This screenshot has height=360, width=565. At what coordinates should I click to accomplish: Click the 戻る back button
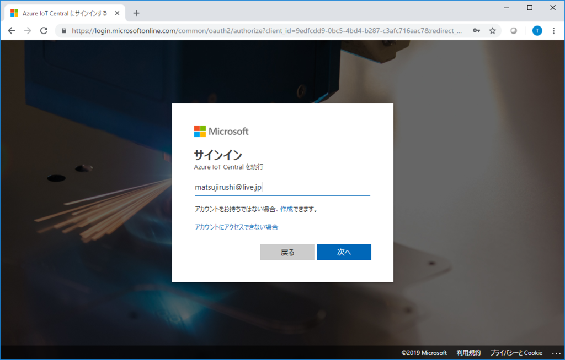[287, 252]
